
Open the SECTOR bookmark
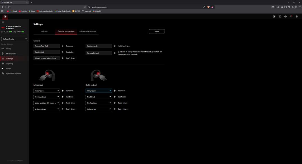click(x=76, y=11)
